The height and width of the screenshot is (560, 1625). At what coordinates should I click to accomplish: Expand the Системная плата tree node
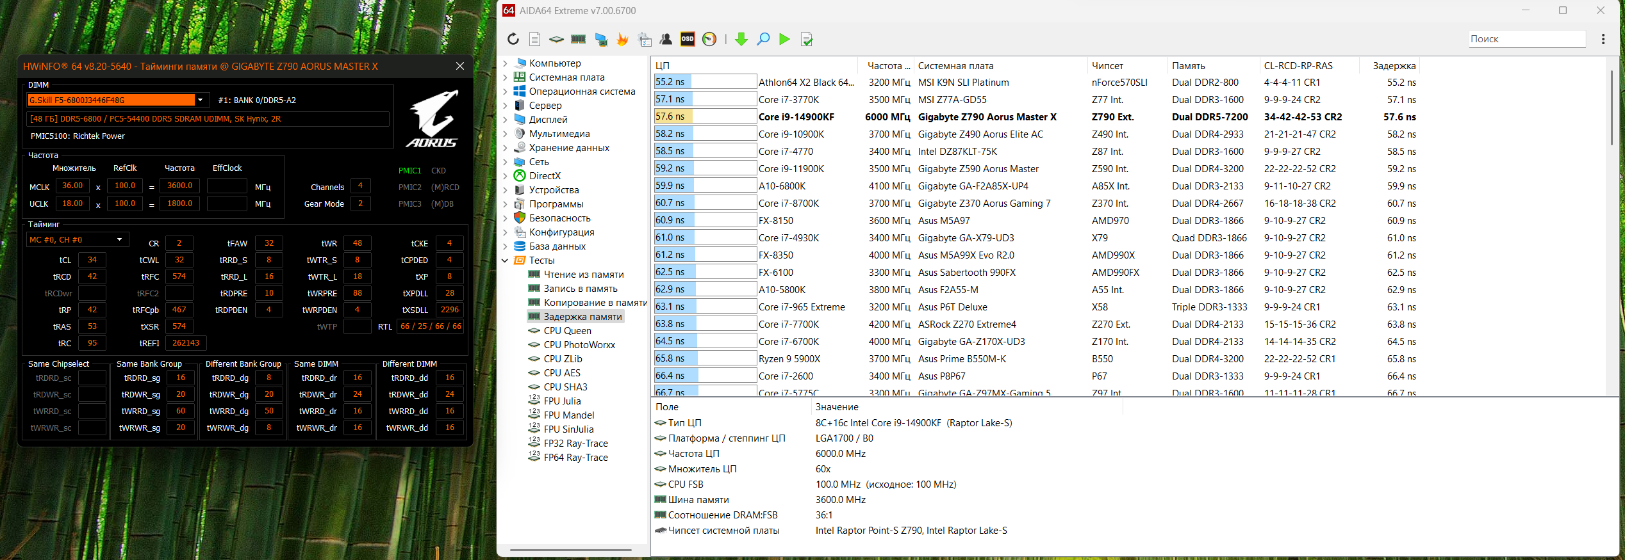click(505, 77)
